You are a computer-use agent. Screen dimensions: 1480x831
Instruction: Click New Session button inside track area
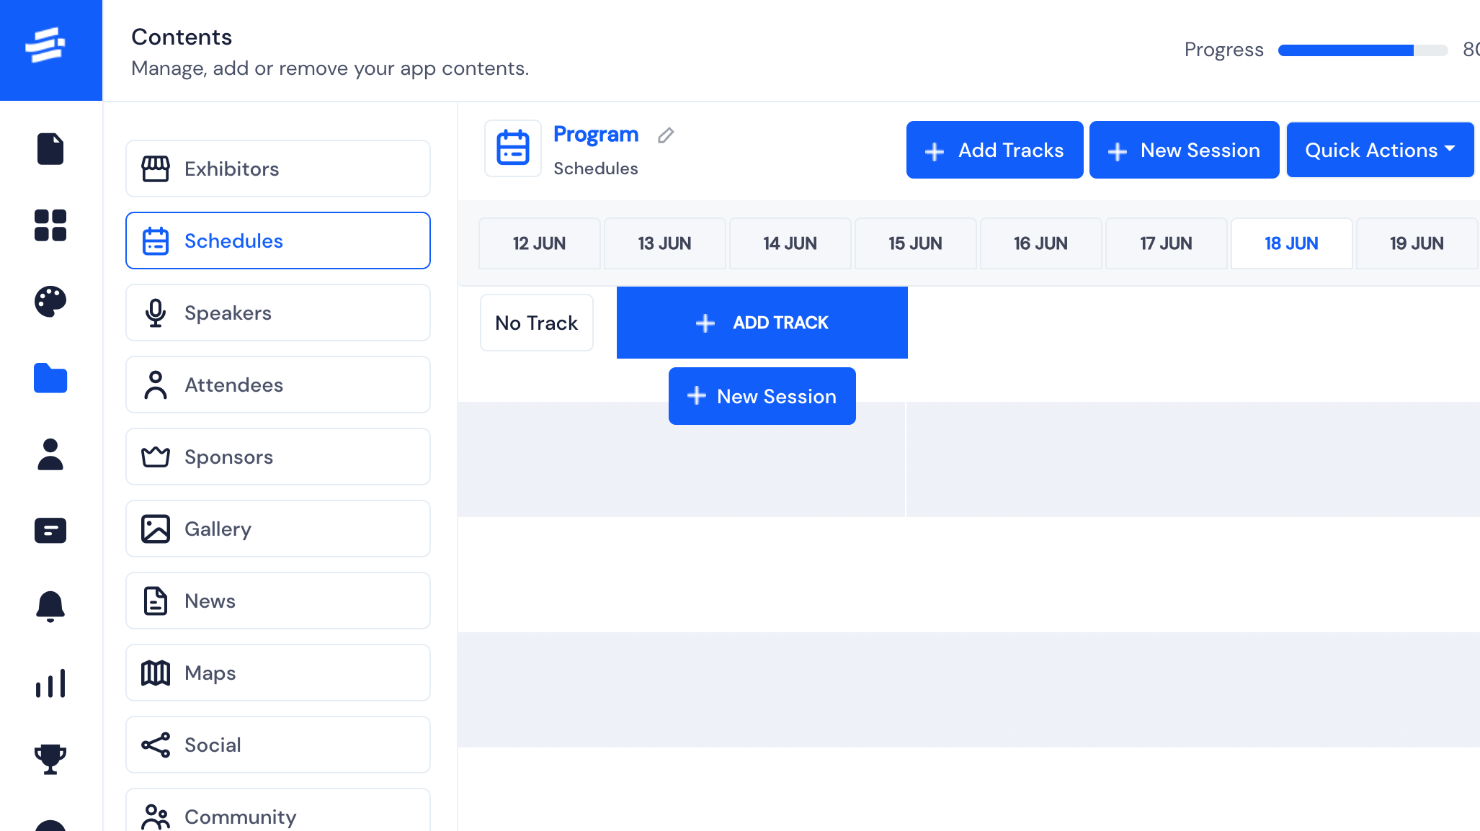point(762,396)
